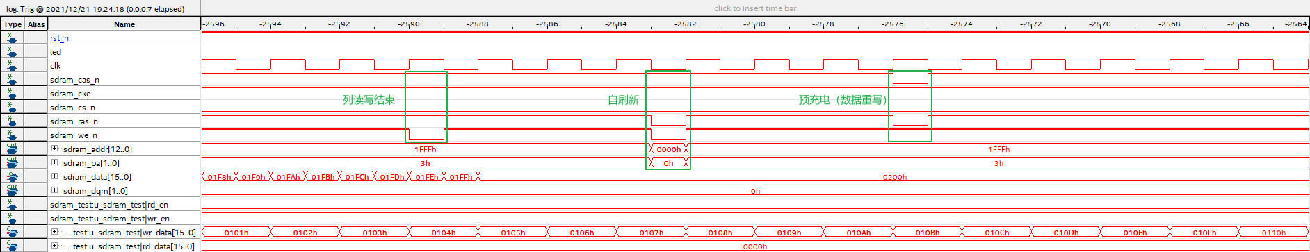
Task: Expand the sdram_addr[12..0] bus
Action: point(54,149)
